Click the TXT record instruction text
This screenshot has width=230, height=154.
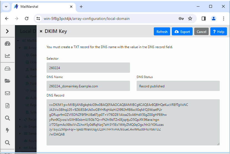click(109, 47)
